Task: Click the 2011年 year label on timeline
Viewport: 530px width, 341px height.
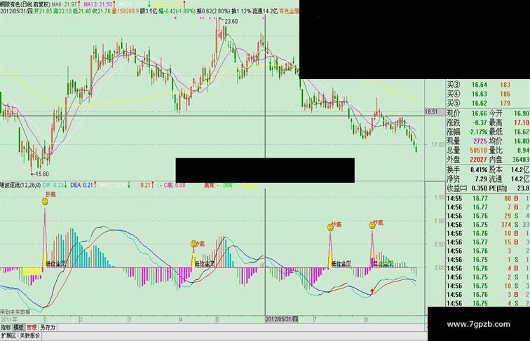Action: coord(9,319)
